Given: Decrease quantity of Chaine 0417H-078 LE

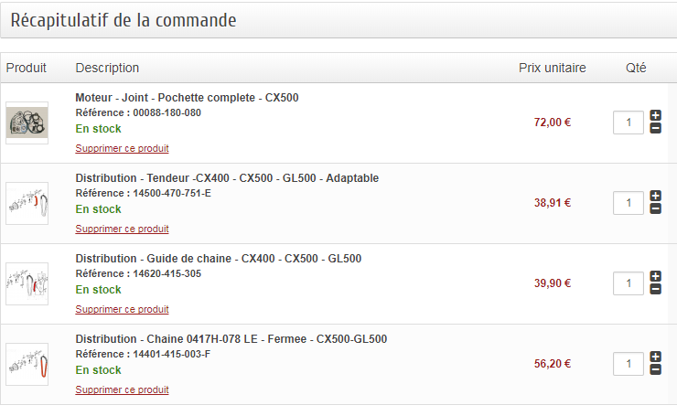Looking at the screenshot, I should click(655, 369).
